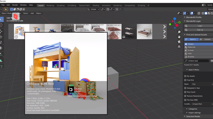Click the children bed search field
The image size is (213, 119).
pos(196,61)
